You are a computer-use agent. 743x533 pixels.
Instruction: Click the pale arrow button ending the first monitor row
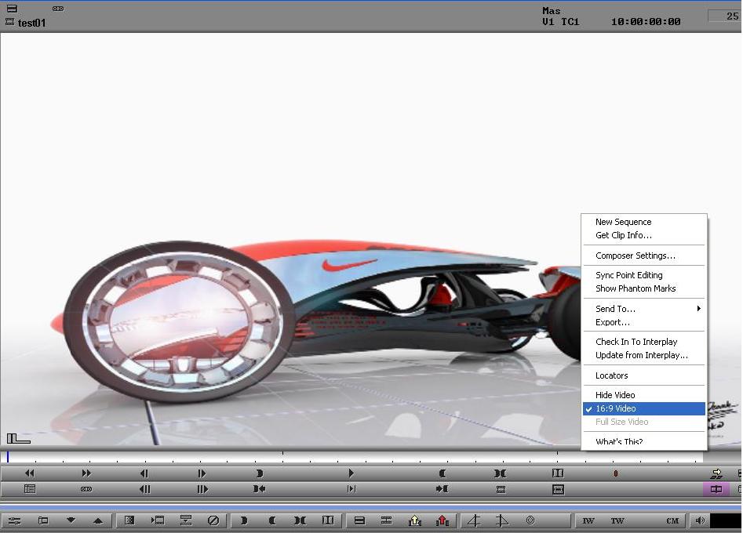click(x=716, y=473)
